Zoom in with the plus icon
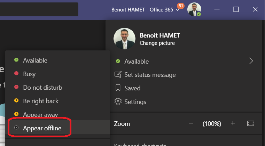This screenshot has height=146, width=265. [233, 123]
